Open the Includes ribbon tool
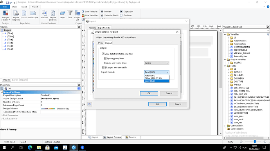This screenshot has width=270, height=151. tap(44, 14)
